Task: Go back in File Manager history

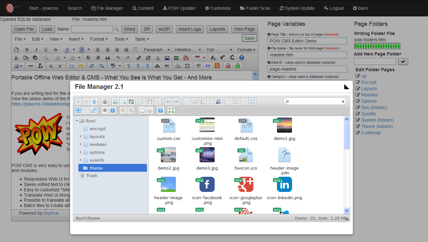Action: 78,101
